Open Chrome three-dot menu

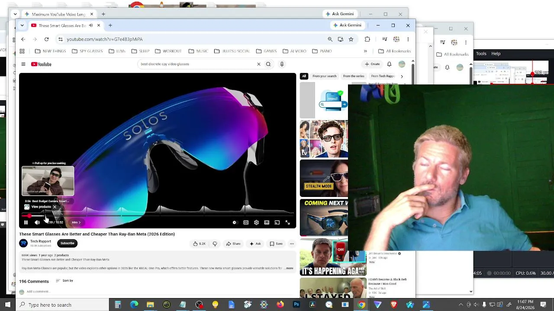pos(408,39)
